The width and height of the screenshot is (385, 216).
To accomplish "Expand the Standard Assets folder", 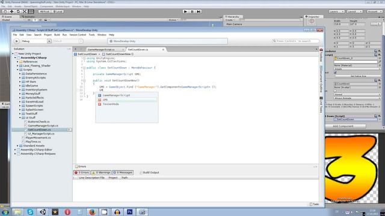I will coord(17,146).
